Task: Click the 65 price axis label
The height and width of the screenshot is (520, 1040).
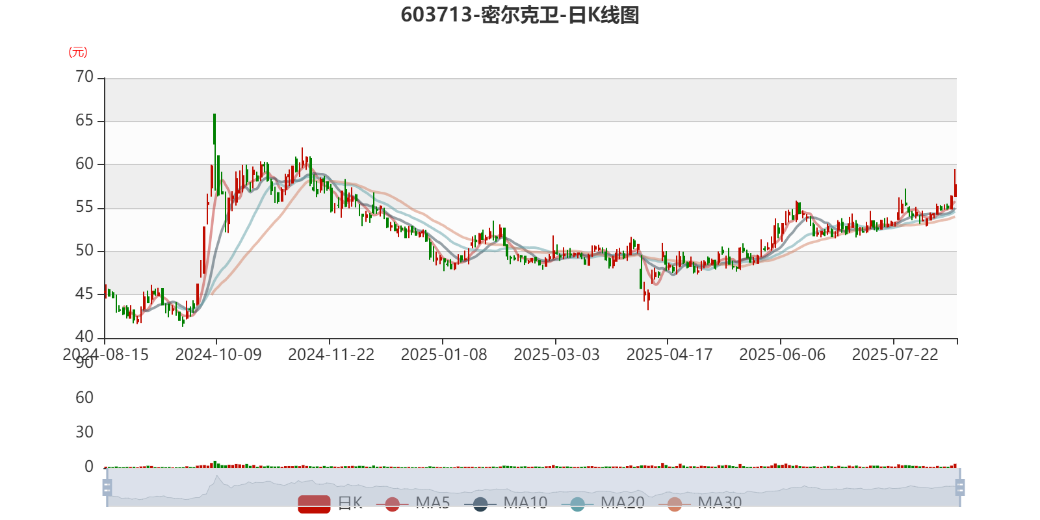Action: pyautogui.click(x=84, y=121)
